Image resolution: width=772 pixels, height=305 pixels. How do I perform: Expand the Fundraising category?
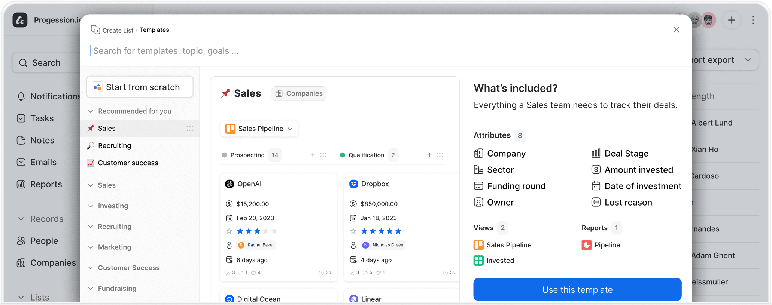(x=91, y=289)
